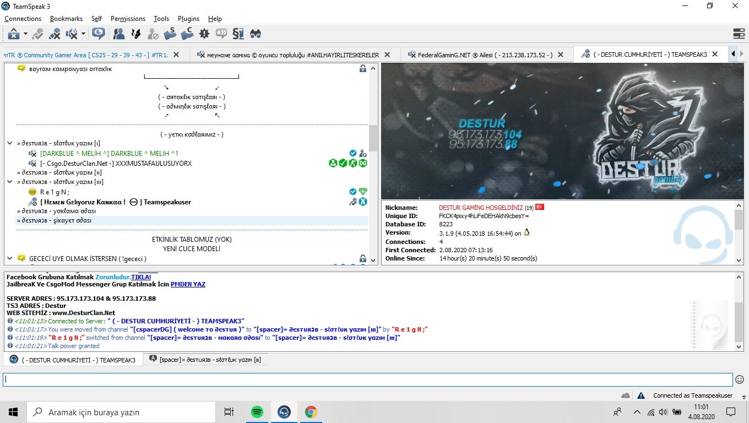The height and width of the screenshot is (423, 749).
Task: Toggle the speaker mute toolbar icon
Action: tap(72, 34)
